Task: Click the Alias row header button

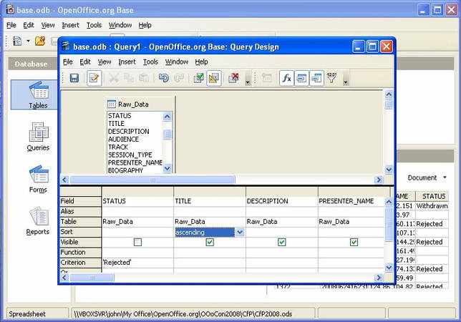Action: [x=81, y=211]
